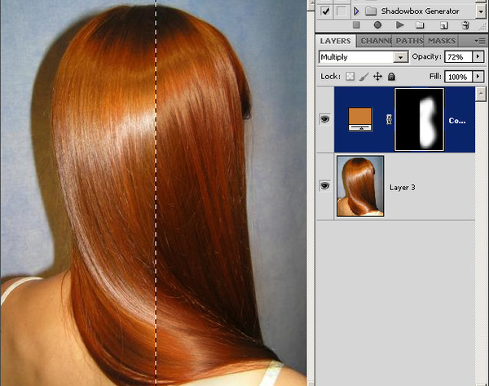Delete action using trash icon

(x=465, y=25)
